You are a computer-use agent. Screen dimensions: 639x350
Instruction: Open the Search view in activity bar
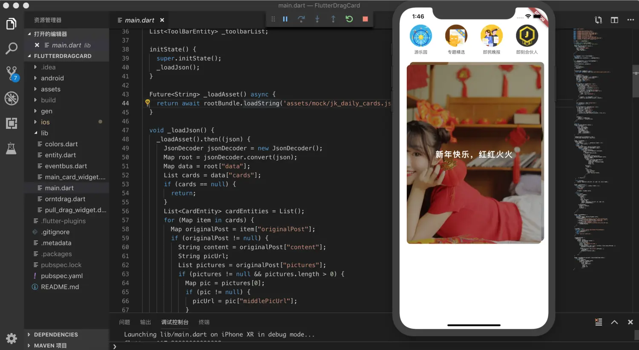coord(12,48)
